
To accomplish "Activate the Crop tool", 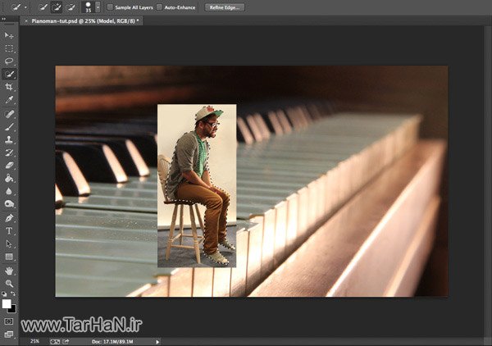I will tap(9, 86).
